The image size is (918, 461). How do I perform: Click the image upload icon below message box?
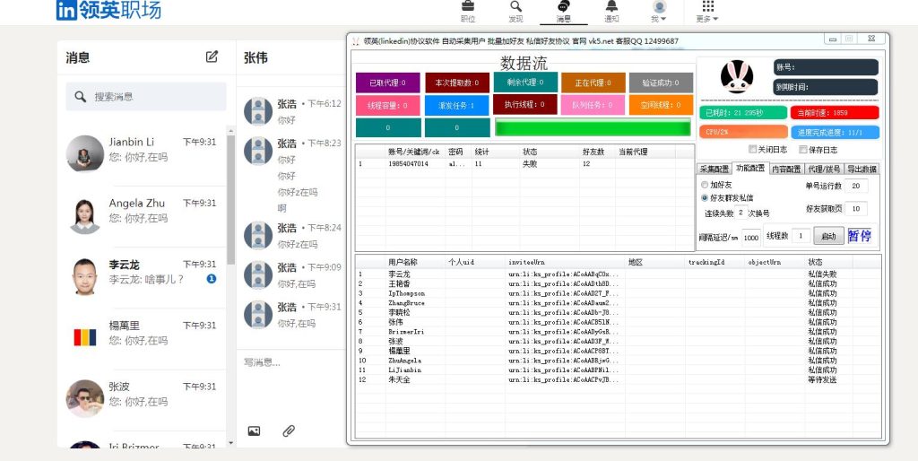[254, 431]
